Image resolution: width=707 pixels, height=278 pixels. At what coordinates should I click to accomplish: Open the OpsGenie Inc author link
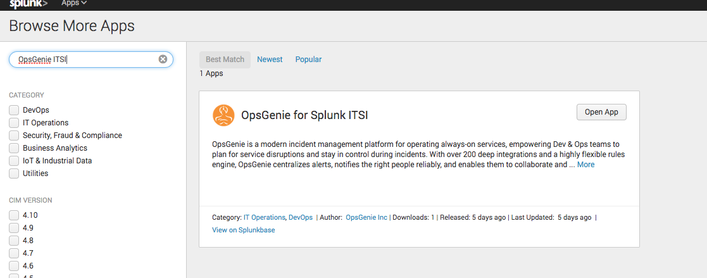click(366, 217)
